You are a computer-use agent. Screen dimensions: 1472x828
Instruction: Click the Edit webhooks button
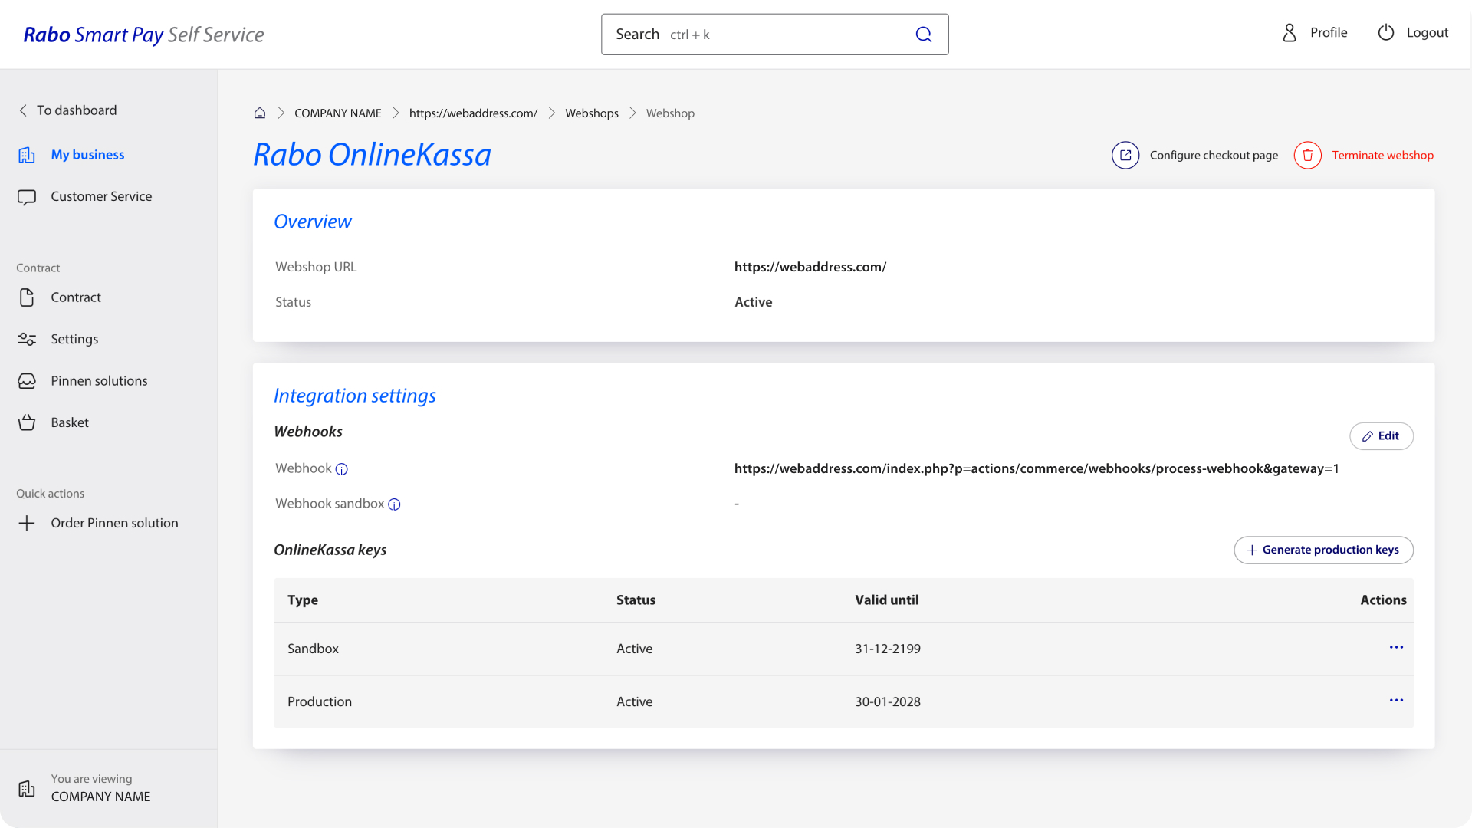pos(1381,436)
